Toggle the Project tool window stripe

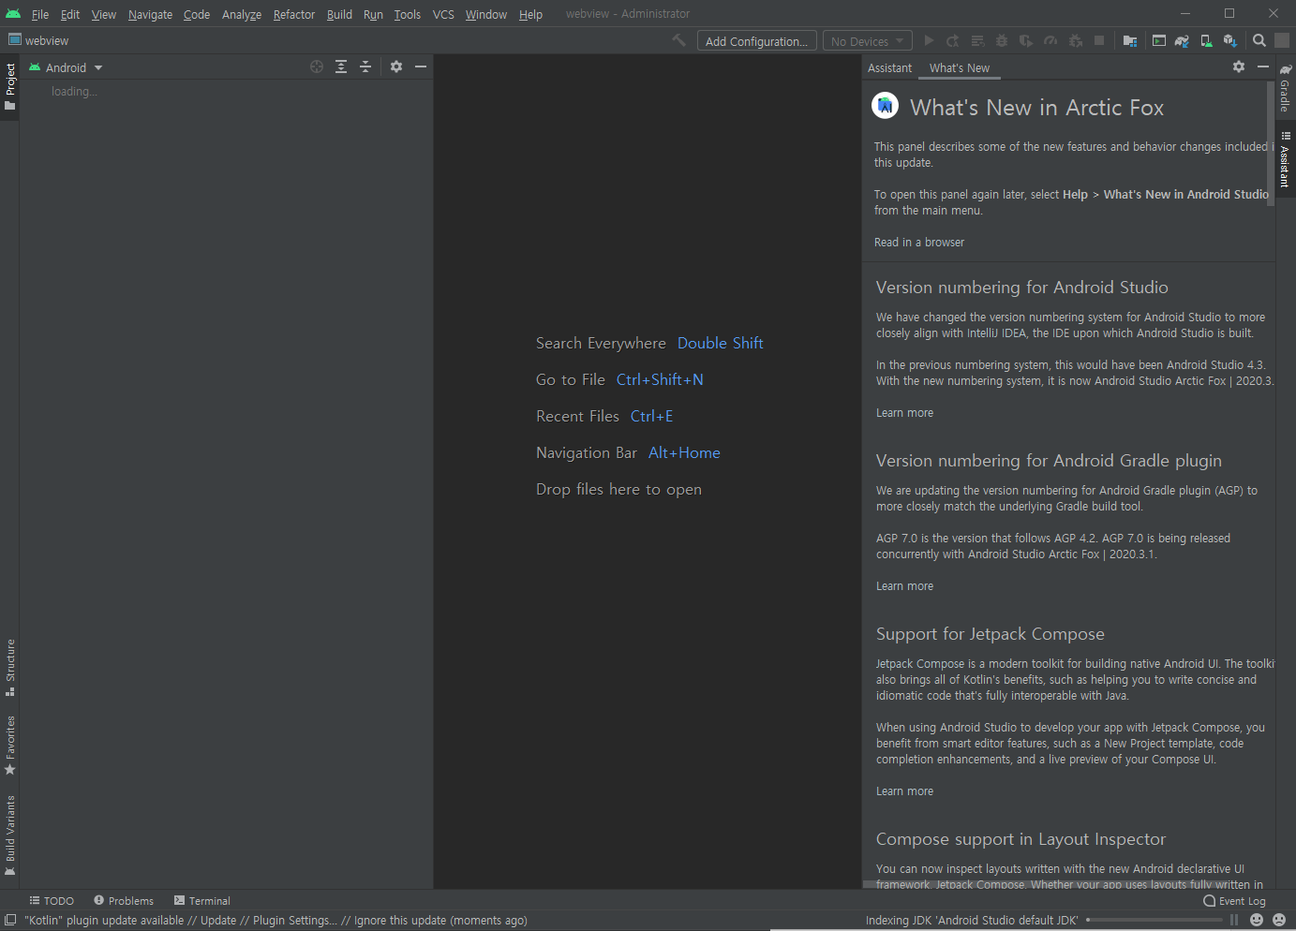pos(10,86)
